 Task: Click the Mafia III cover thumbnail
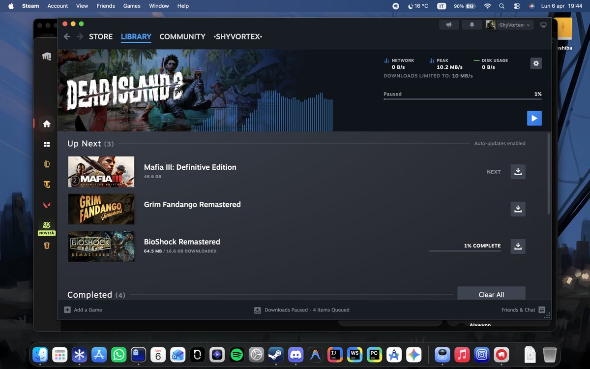101,172
